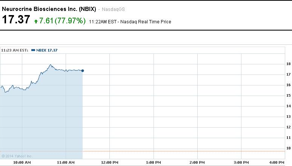Select the Neurocrine Biosciences Inc. (NBIX) title
The image size is (292, 166).
coord(49,9)
